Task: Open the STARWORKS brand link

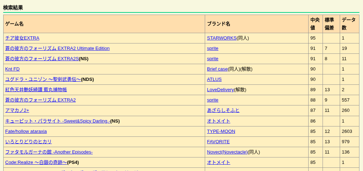Action: click(x=222, y=38)
